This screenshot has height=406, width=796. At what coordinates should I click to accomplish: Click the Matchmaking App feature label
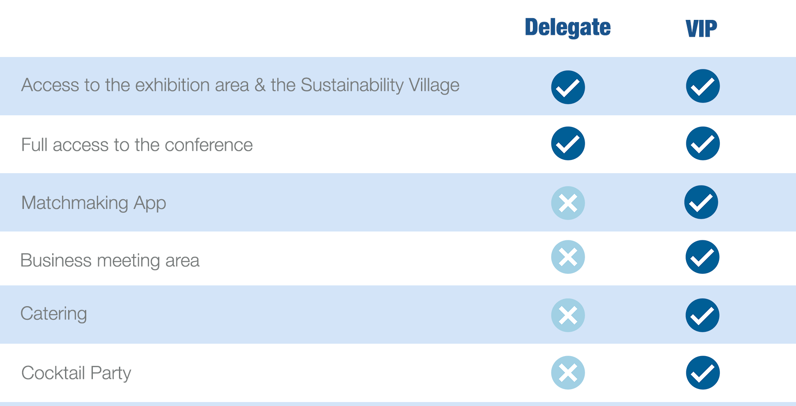click(x=94, y=203)
